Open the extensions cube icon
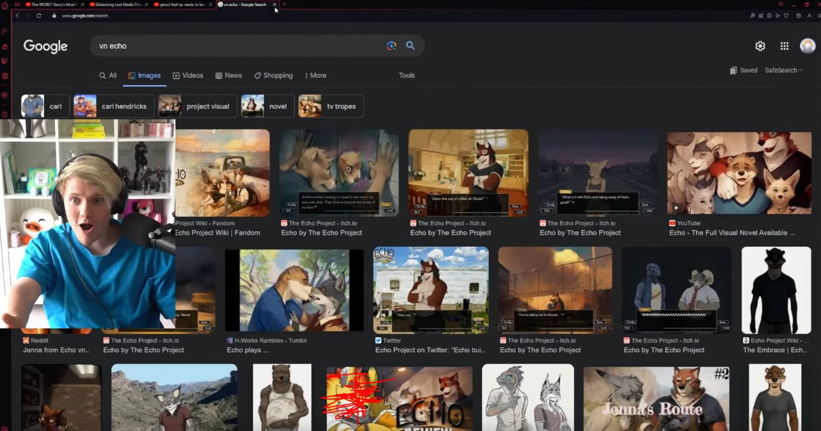This screenshot has width=821, height=431. click(x=798, y=15)
